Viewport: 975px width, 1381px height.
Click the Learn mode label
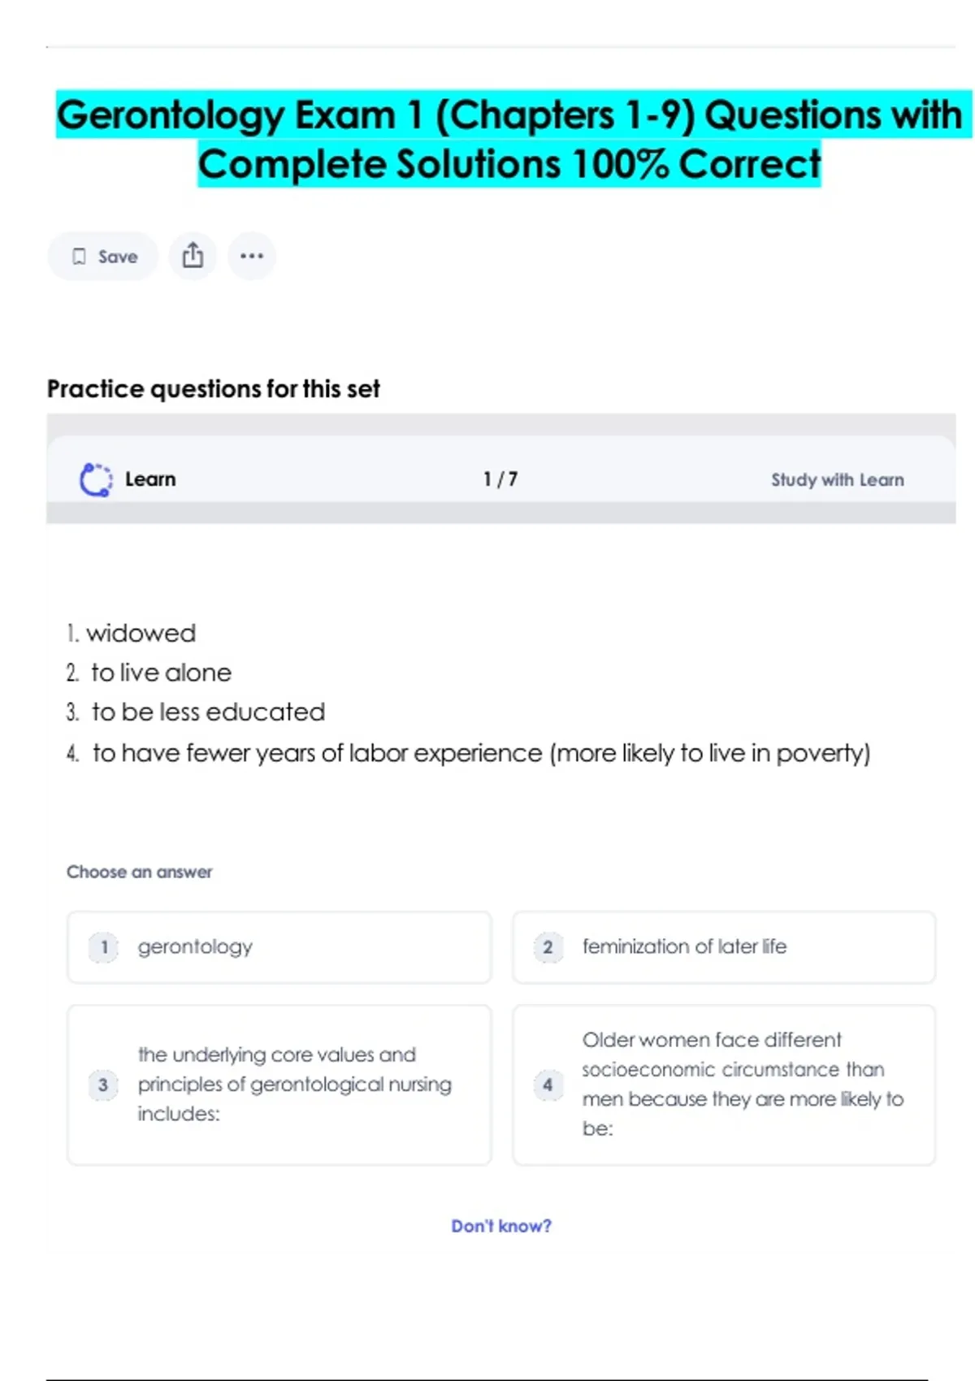pos(150,479)
